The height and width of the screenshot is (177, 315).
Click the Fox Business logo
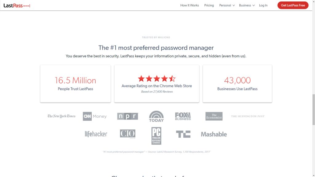183,116
